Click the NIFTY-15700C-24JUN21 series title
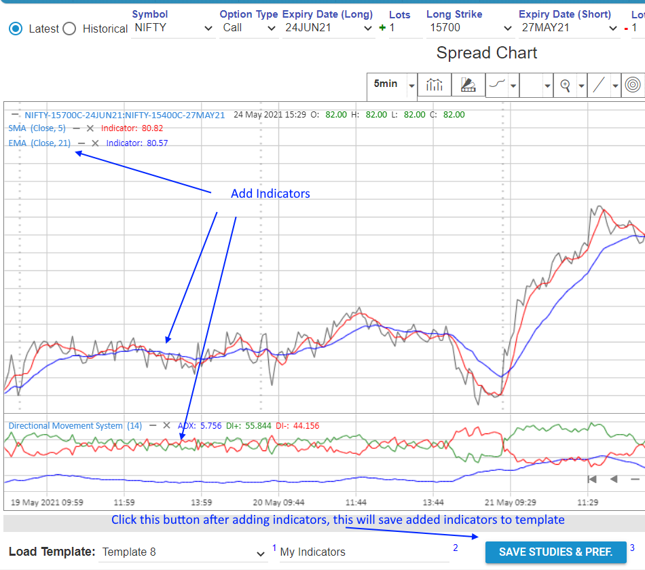 pyautogui.click(x=125, y=115)
